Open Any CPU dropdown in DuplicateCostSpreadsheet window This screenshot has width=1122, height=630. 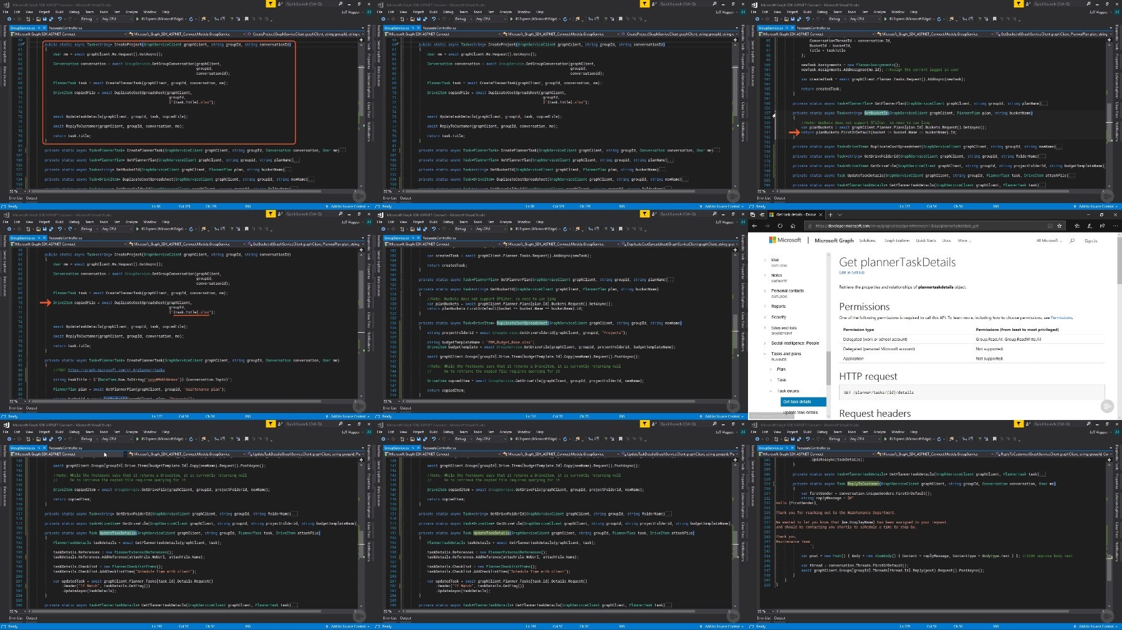click(491, 229)
